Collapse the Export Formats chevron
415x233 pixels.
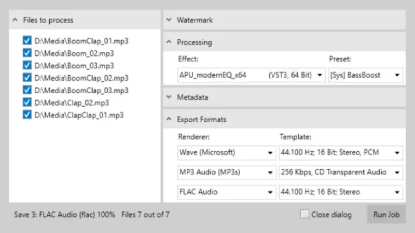(169, 120)
